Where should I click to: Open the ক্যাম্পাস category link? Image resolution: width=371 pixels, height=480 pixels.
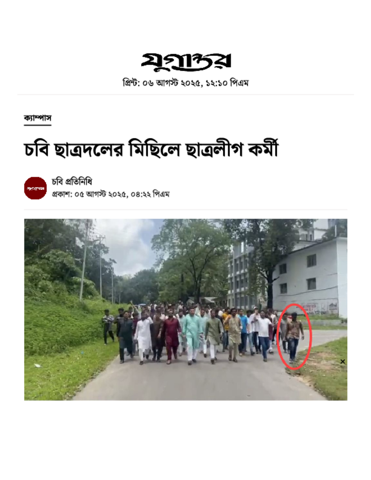click(x=38, y=118)
